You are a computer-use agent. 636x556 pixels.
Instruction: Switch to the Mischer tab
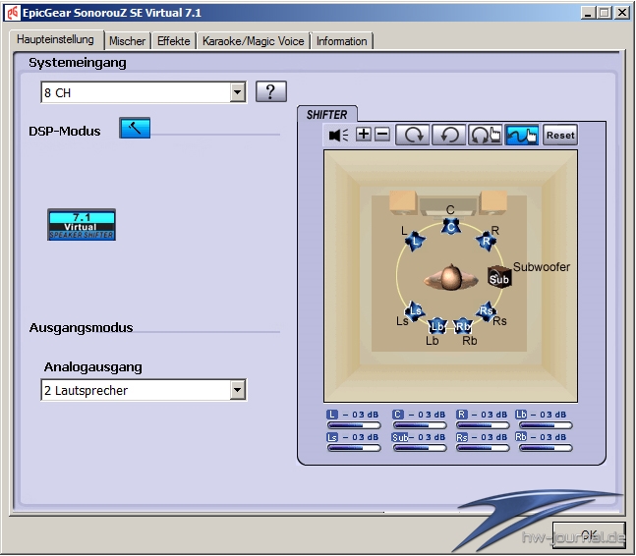(127, 41)
